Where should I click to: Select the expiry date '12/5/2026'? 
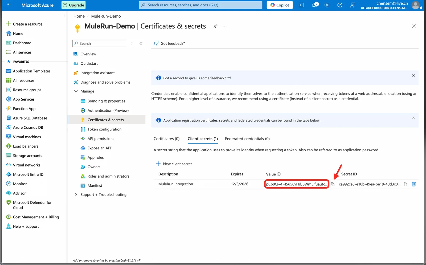coord(240,184)
